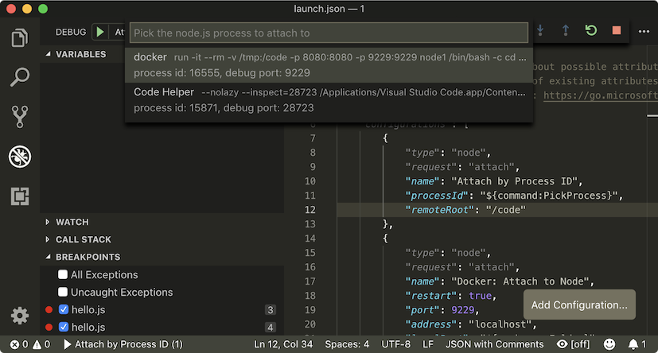Viewport: 658px width, 353px height.
Task: Open the feedback smiley in status bar
Action: tap(609, 344)
